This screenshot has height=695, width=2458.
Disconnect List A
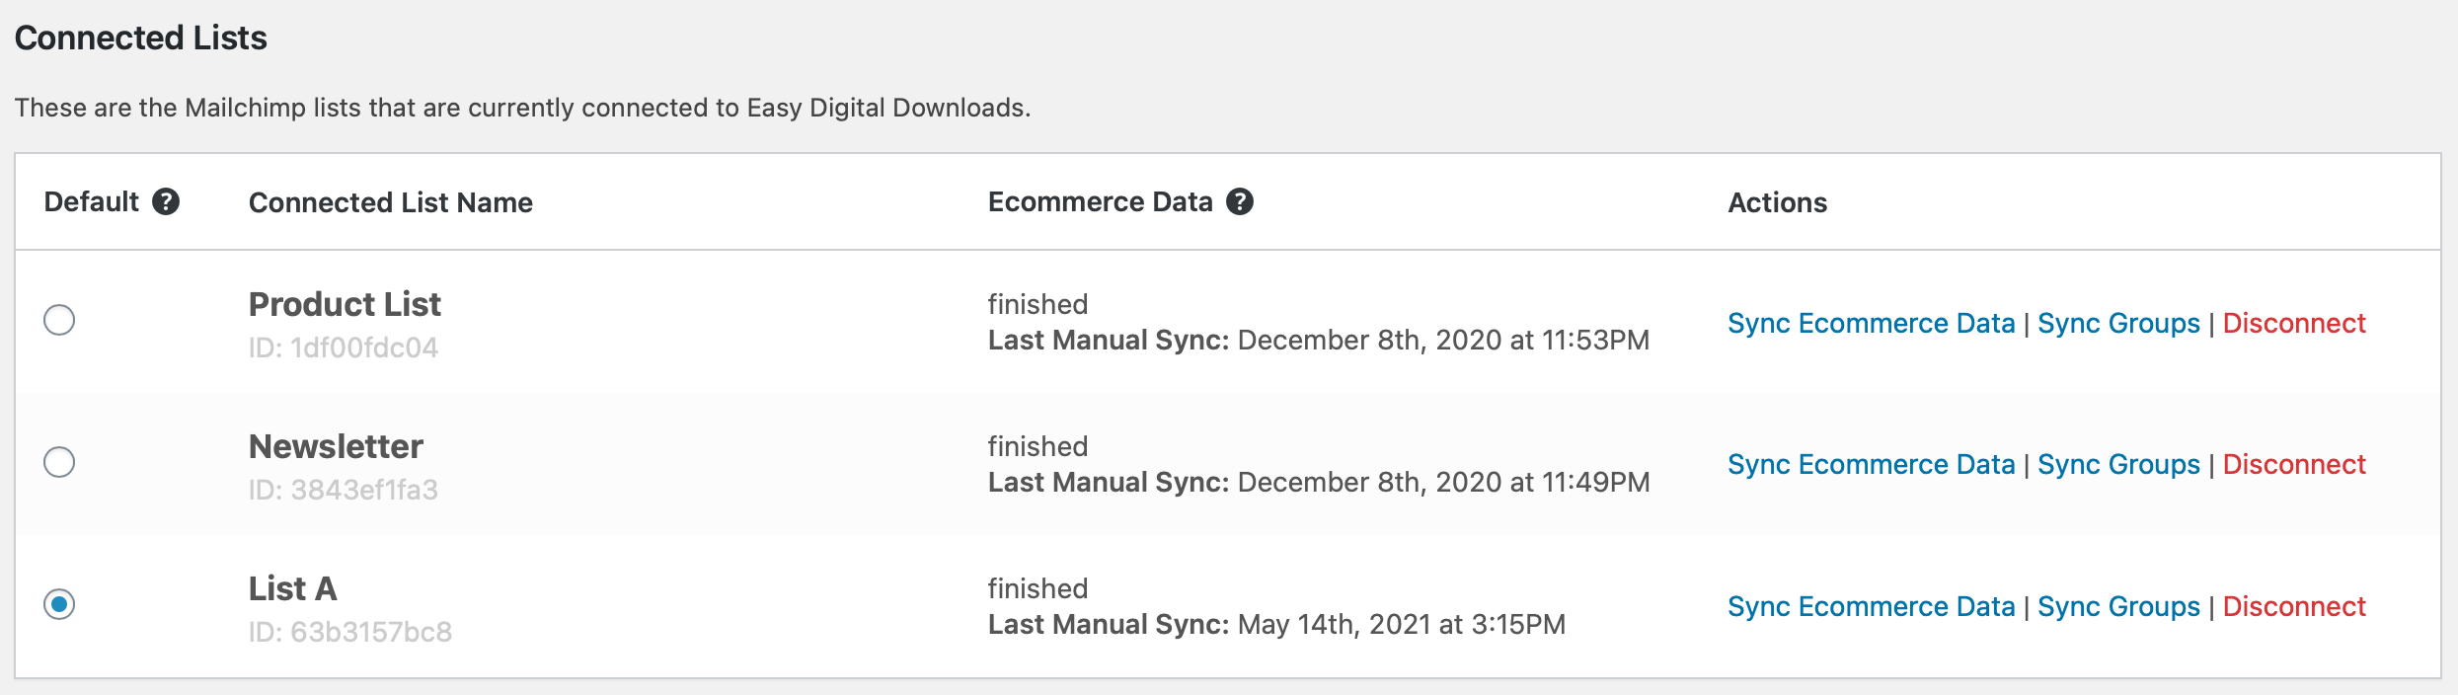(2294, 606)
